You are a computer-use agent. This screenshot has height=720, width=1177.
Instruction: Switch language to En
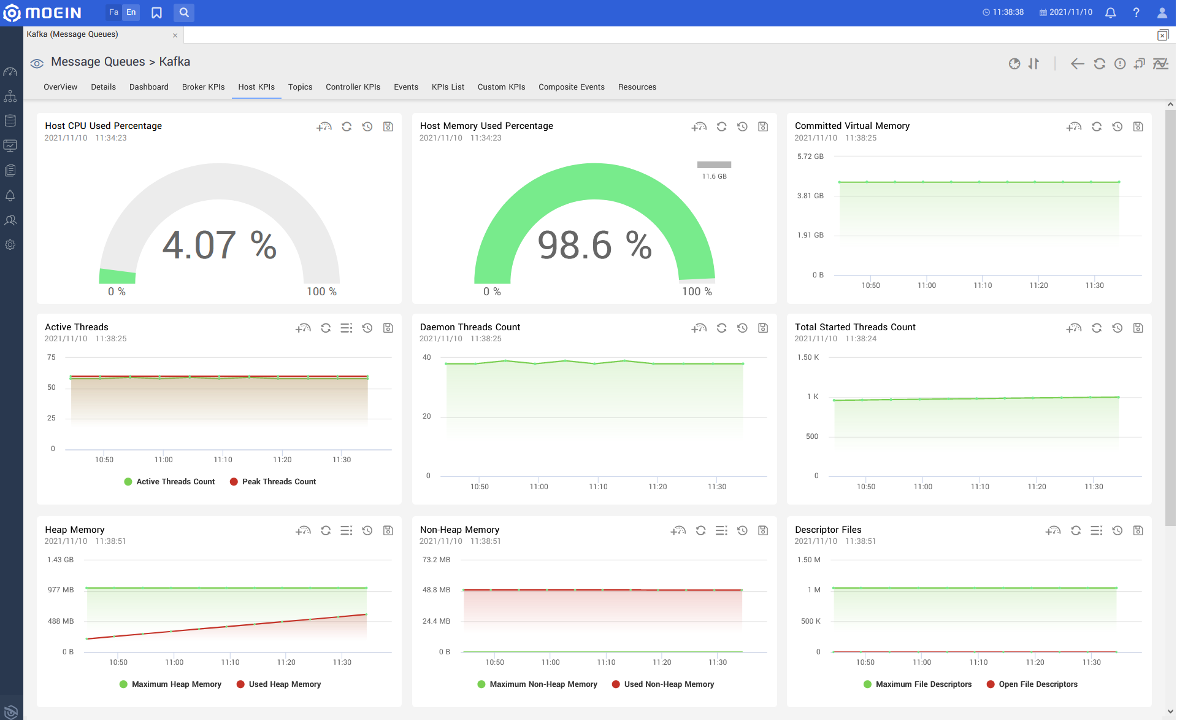point(131,12)
